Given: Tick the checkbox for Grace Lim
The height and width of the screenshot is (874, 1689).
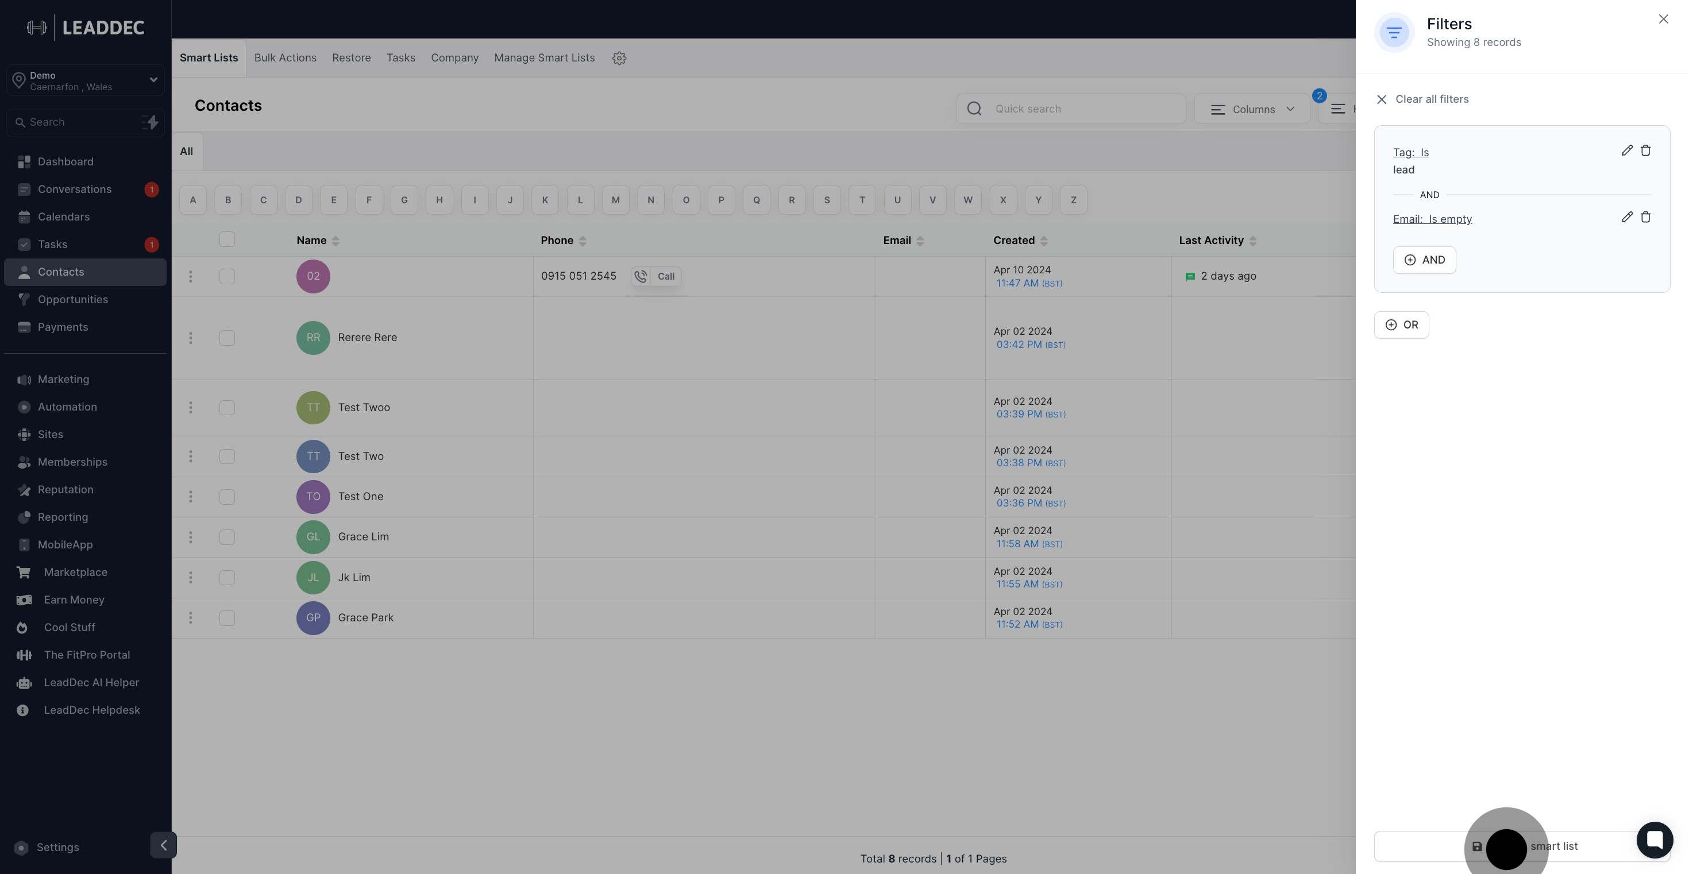Looking at the screenshot, I should [x=227, y=537].
